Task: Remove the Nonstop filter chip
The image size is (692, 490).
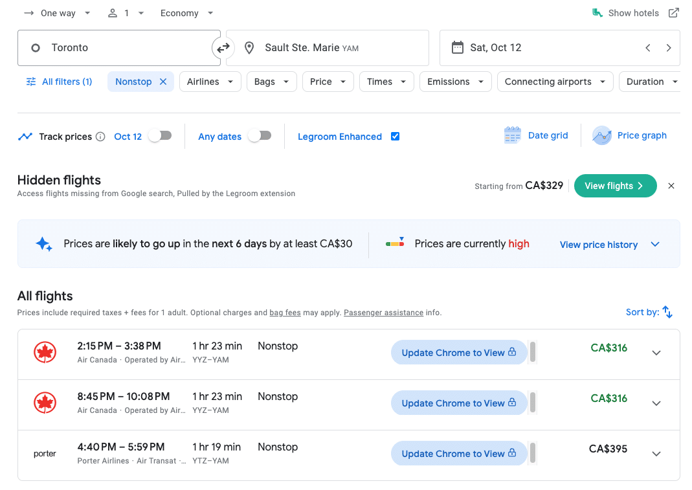Action: pos(163,82)
